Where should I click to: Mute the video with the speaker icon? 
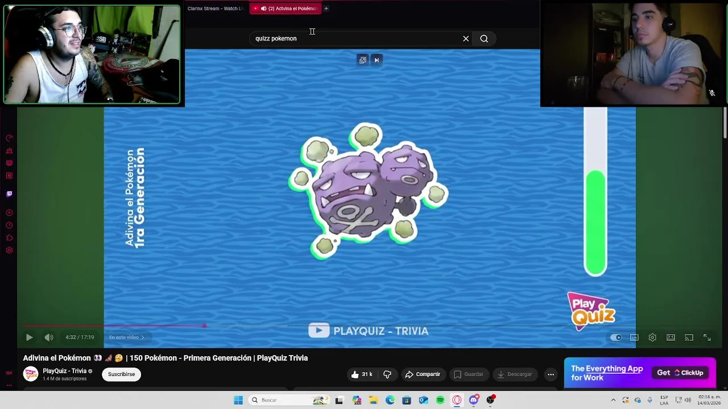click(49, 337)
